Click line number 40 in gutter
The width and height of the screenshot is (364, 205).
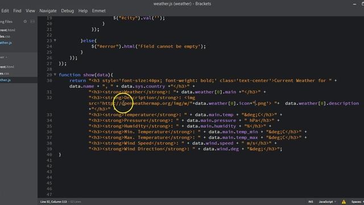click(49, 154)
